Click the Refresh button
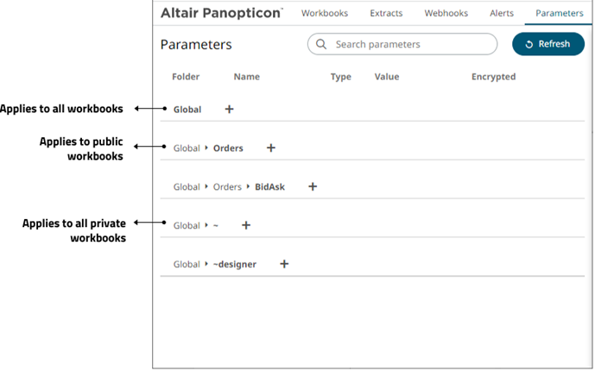595x371 pixels. [548, 44]
